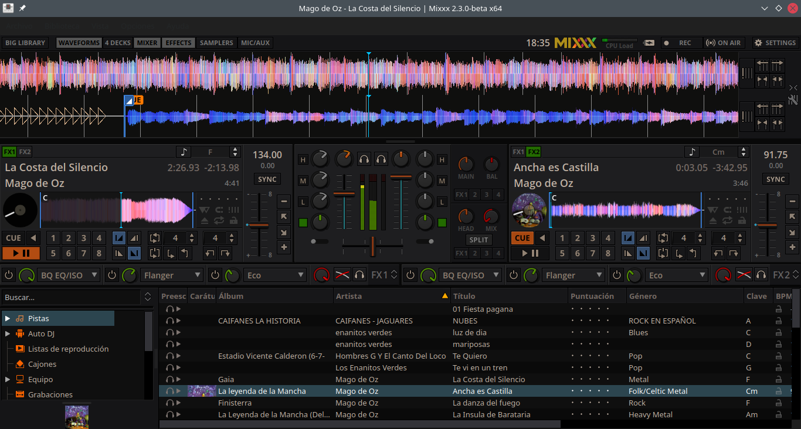
Task: Click the right deck SYNC button
Action: (775, 179)
